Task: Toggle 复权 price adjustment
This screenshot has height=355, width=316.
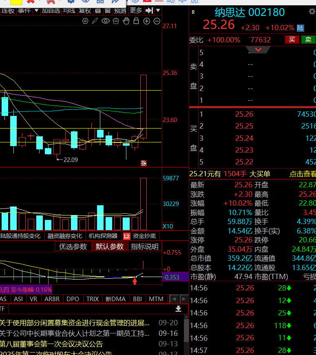Action: tap(85, 11)
